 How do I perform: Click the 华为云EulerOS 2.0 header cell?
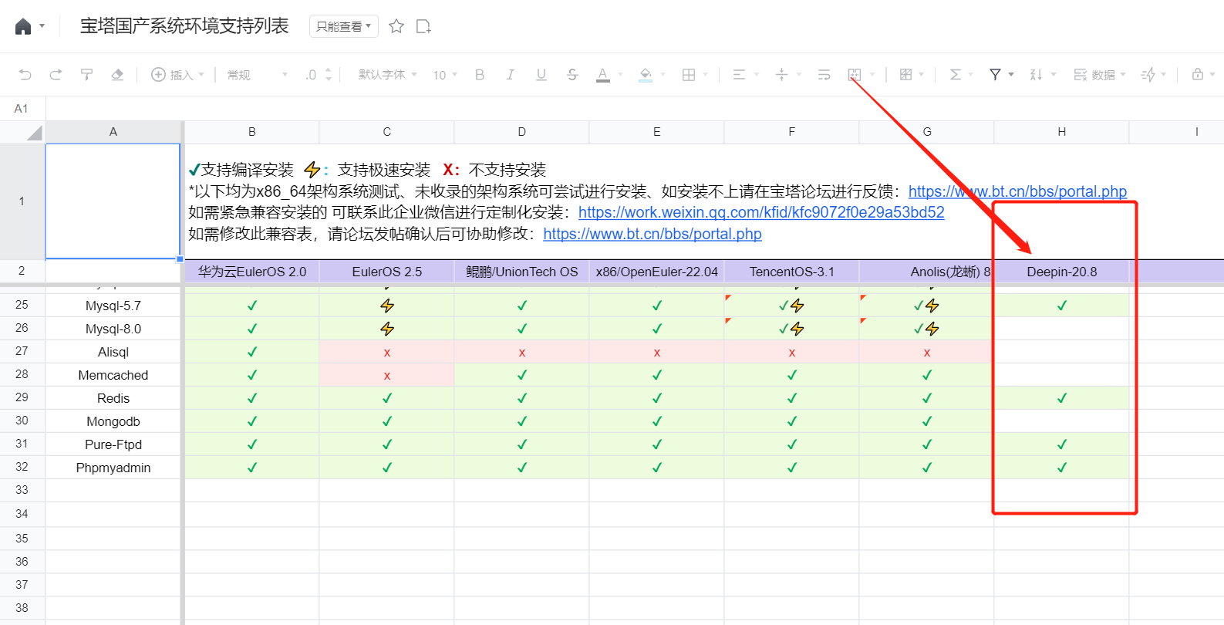(x=252, y=272)
